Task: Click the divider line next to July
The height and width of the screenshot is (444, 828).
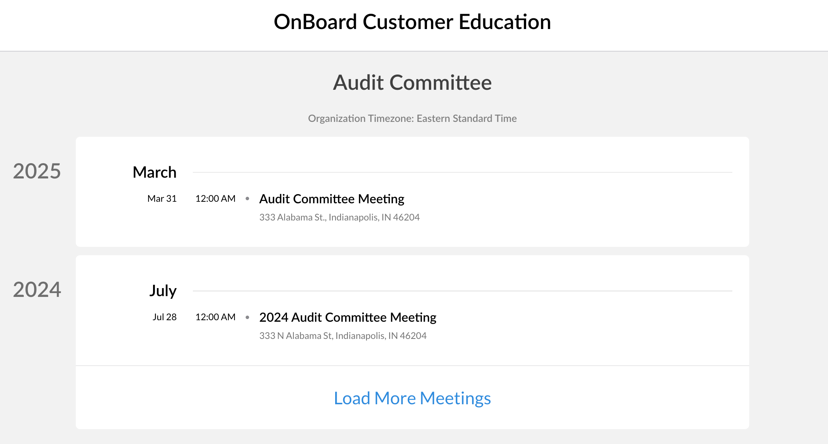Action: click(462, 291)
